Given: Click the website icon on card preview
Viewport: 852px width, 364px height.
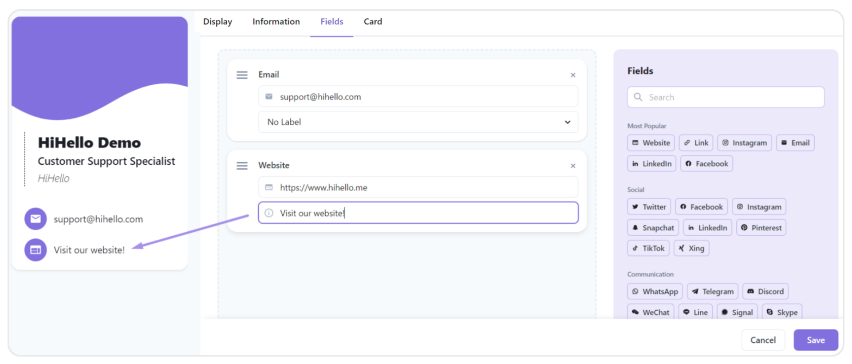Looking at the screenshot, I should [x=35, y=250].
